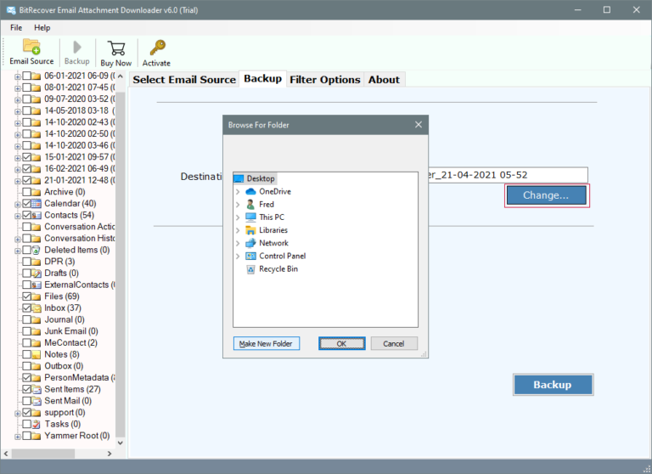Switch to the About tab

[384, 80]
